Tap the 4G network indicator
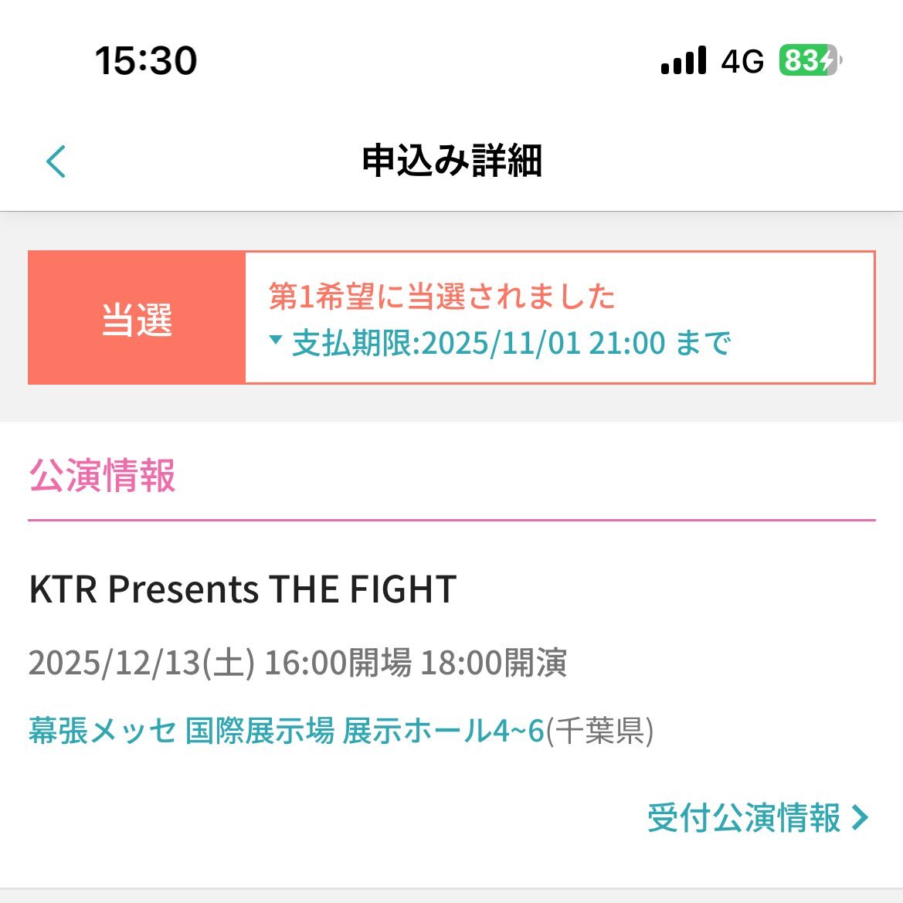 (x=742, y=61)
